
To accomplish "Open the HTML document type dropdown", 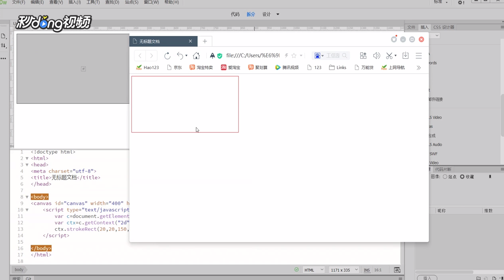I will 314,270.
